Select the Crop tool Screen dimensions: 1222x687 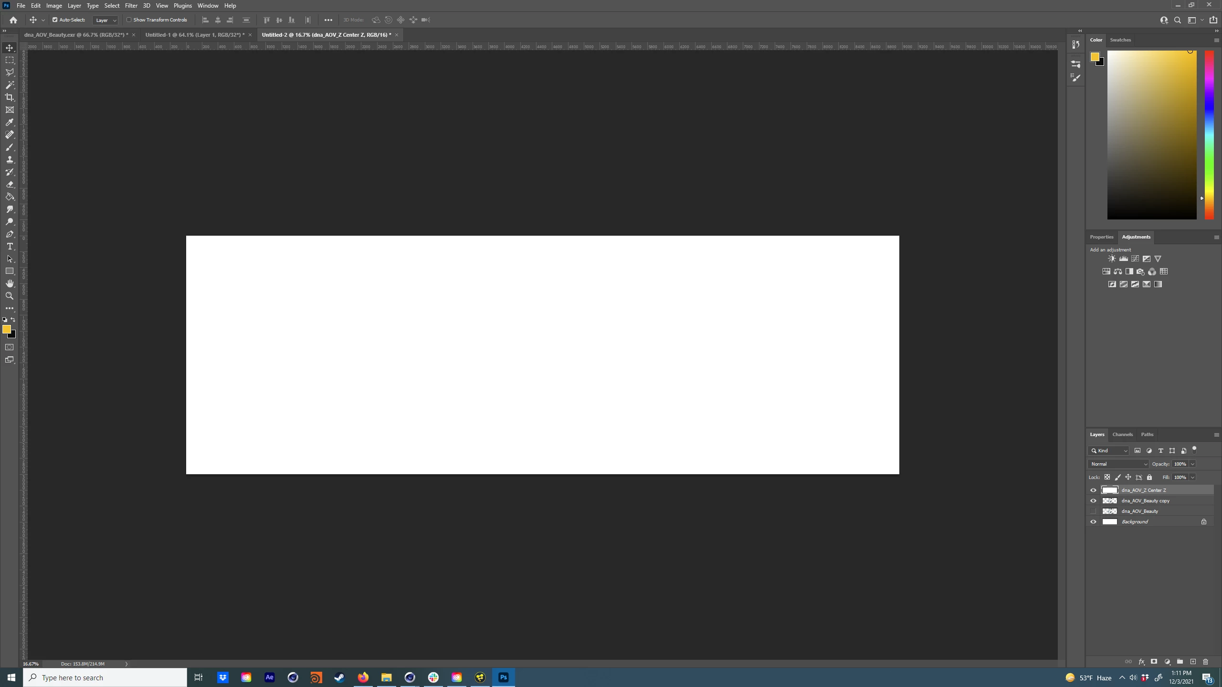pos(10,97)
